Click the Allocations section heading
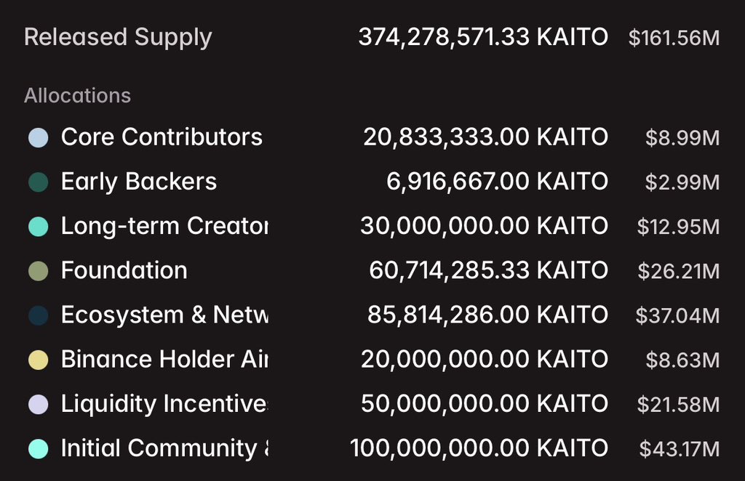Image resolution: width=745 pixels, height=481 pixels. point(78,96)
